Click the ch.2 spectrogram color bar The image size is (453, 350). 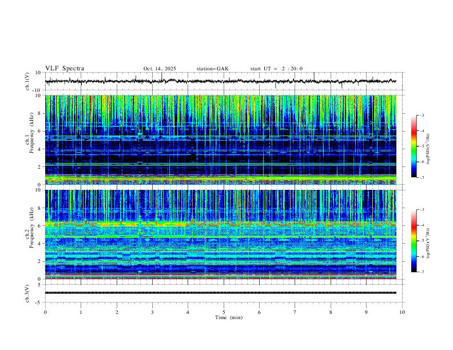pyautogui.click(x=414, y=241)
